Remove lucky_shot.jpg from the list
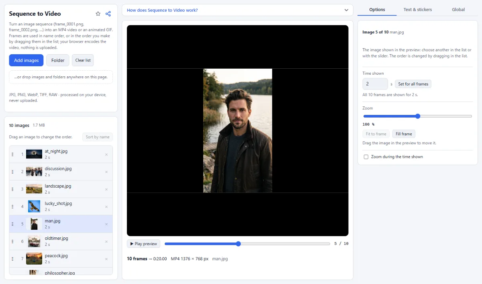 tap(106, 206)
